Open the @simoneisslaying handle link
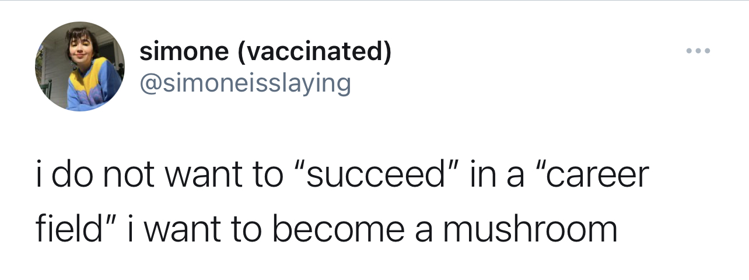The height and width of the screenshot is (280, 749). [x=246, y=83]
